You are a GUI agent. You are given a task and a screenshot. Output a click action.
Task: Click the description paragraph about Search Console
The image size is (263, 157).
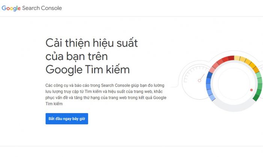[x=106, y=94]
